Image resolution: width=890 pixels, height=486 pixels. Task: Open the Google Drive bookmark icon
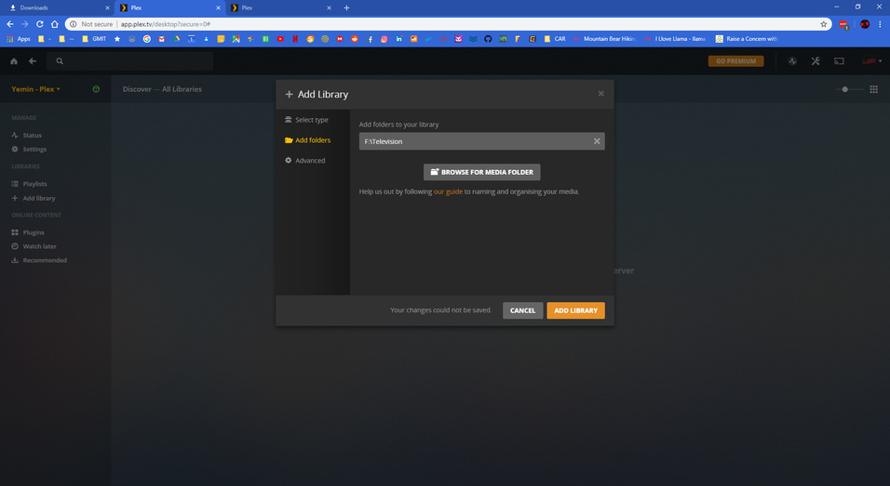pyautogui.click(x=177, y=39)
